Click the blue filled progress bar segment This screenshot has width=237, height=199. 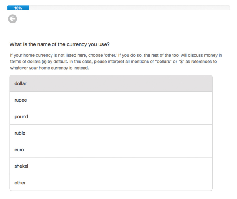[x=18, y=8]
